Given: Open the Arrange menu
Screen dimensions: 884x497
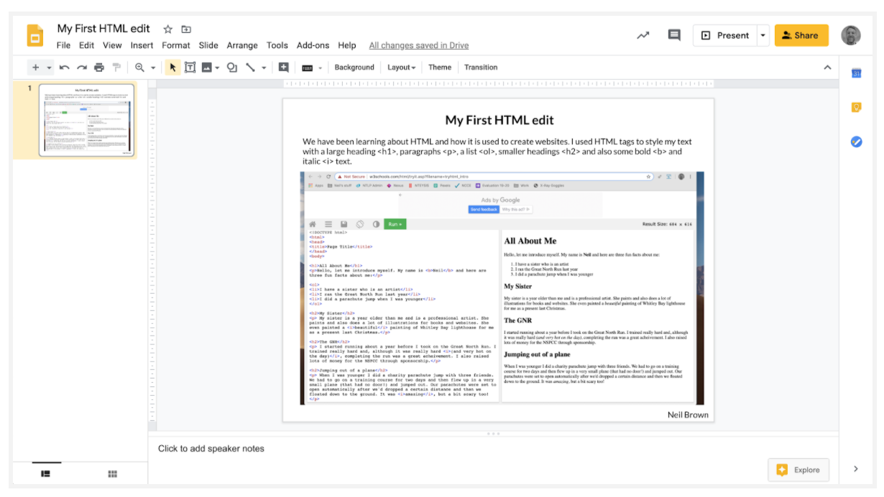Looking at the screenshot, I should point(242,45).
